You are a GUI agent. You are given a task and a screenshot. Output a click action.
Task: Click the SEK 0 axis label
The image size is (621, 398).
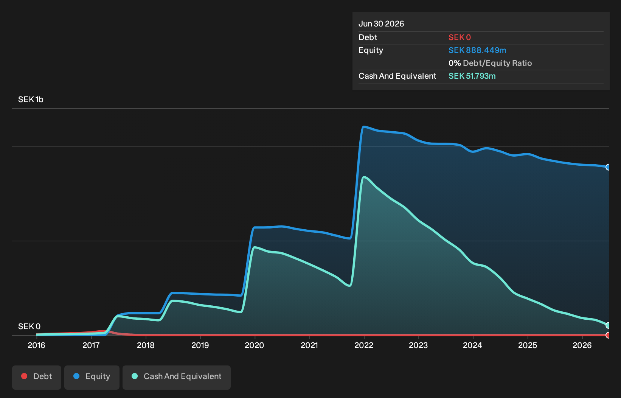pyautogui.click(x=29, y=326)
